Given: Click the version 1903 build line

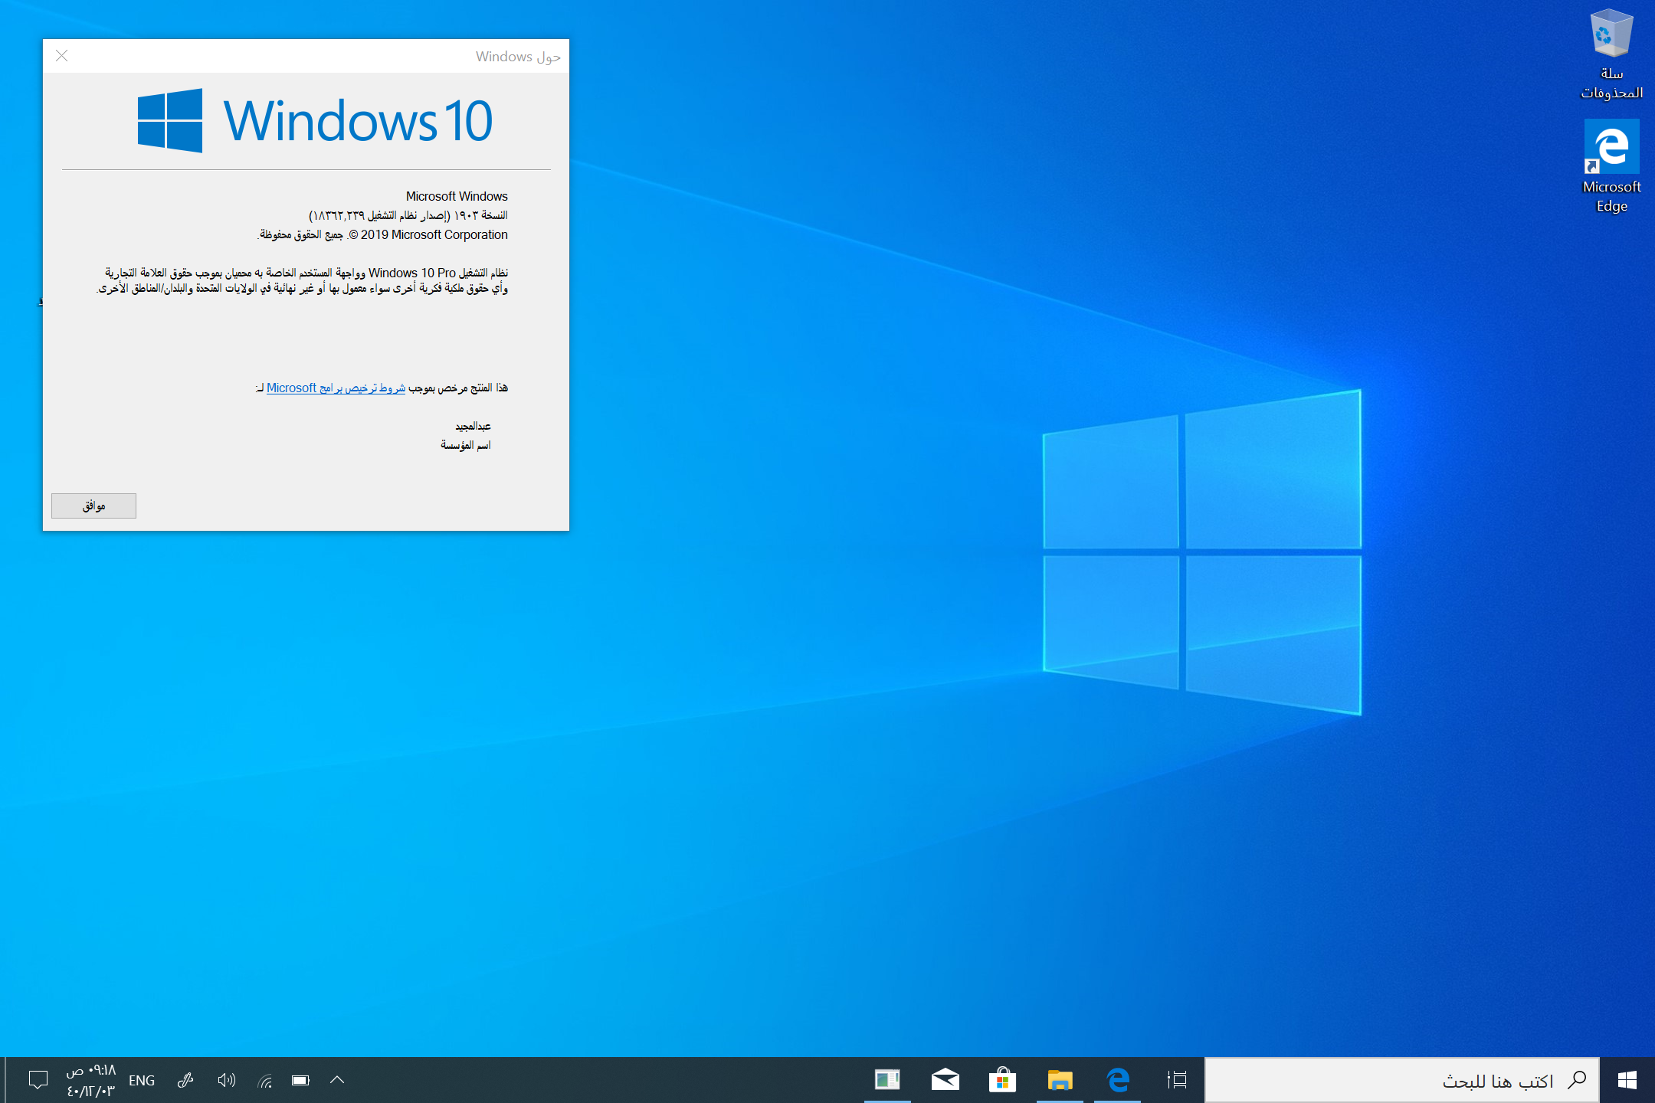Looking at the screenshot, I should pos(408,215).
